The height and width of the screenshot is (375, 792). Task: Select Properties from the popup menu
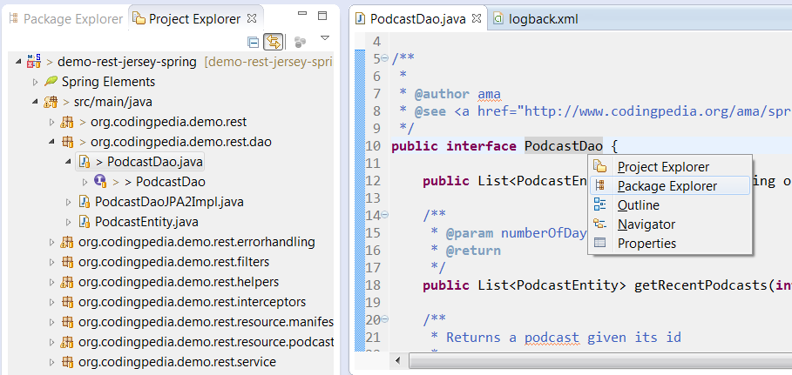(x=646, y=244)
